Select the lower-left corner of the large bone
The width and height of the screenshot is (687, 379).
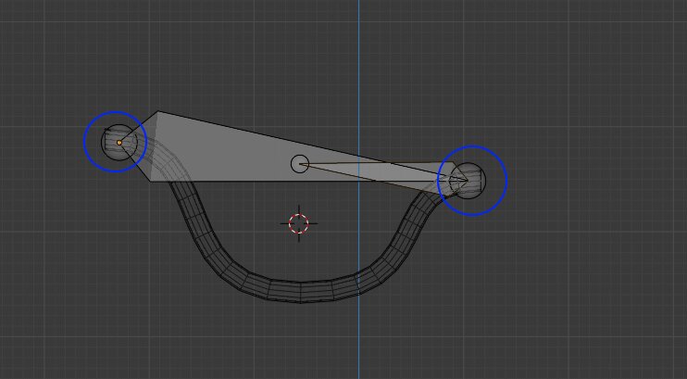click(152, 180)
